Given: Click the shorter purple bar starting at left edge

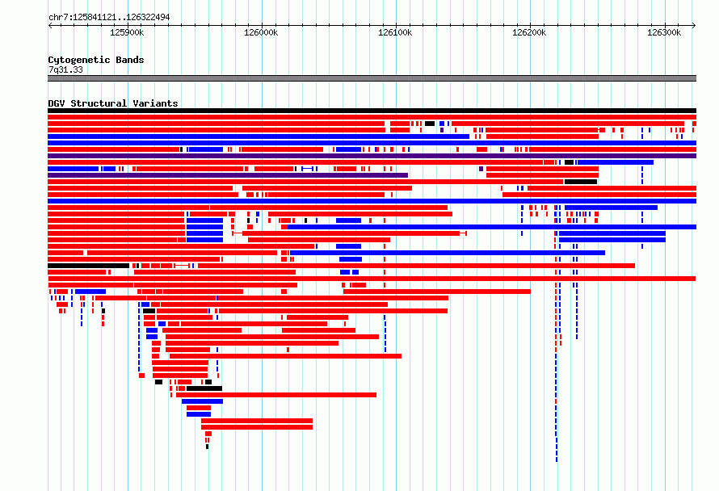Looking at the screenshot, I should [x=228, y=175].
